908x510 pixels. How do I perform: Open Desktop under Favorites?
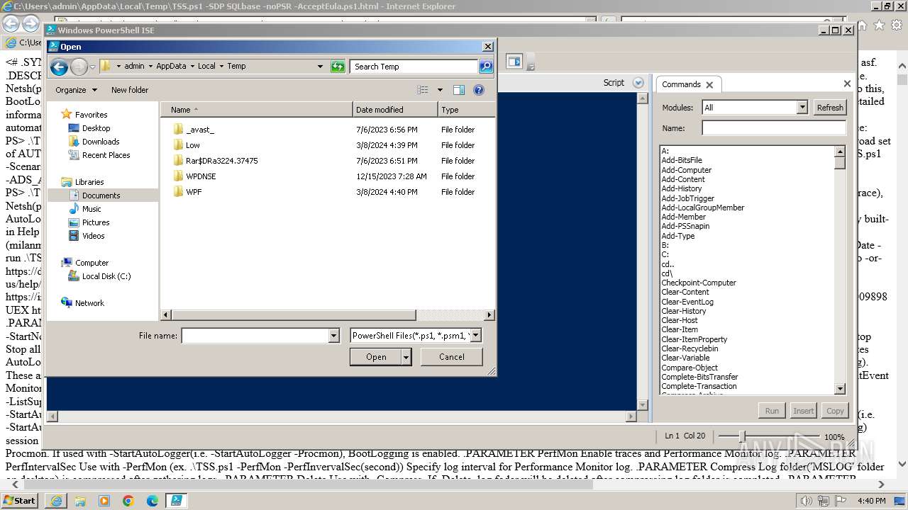[x=96, y=128]
